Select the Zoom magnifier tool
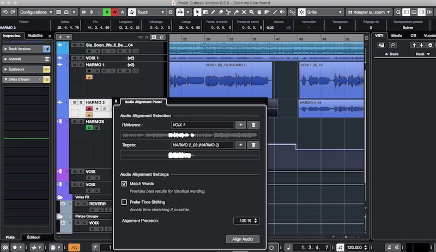This screenshot has width=436, height=252. point(252,12)
